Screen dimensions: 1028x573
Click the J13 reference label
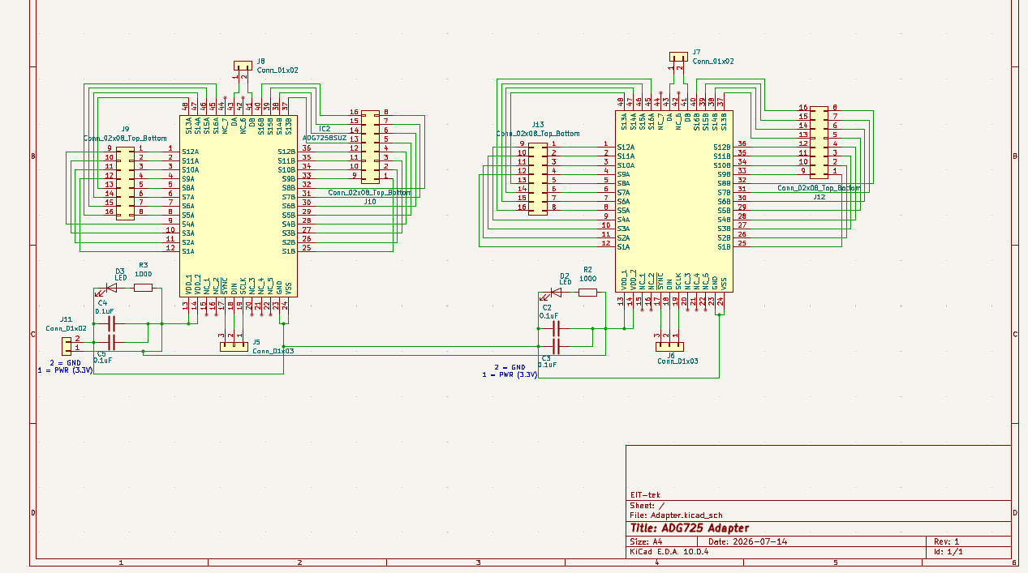coord(538,124)
